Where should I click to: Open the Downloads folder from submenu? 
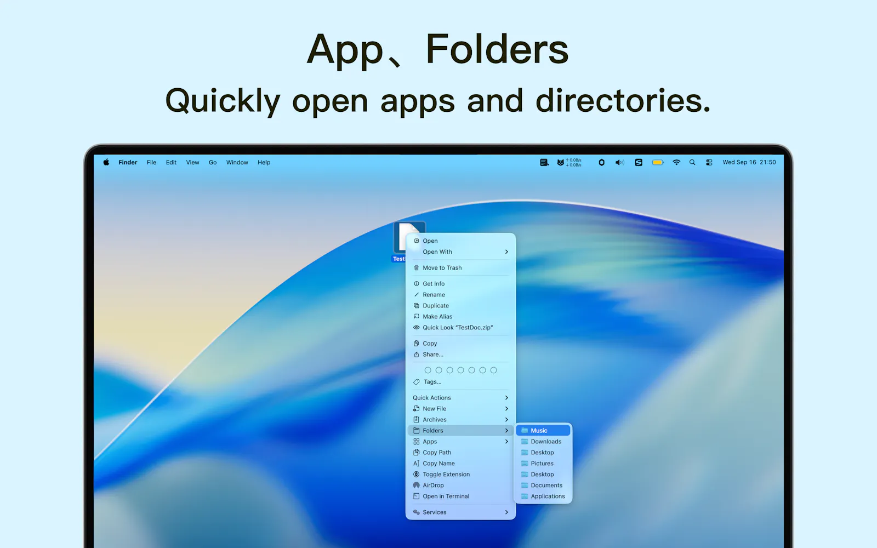point(543,442)
